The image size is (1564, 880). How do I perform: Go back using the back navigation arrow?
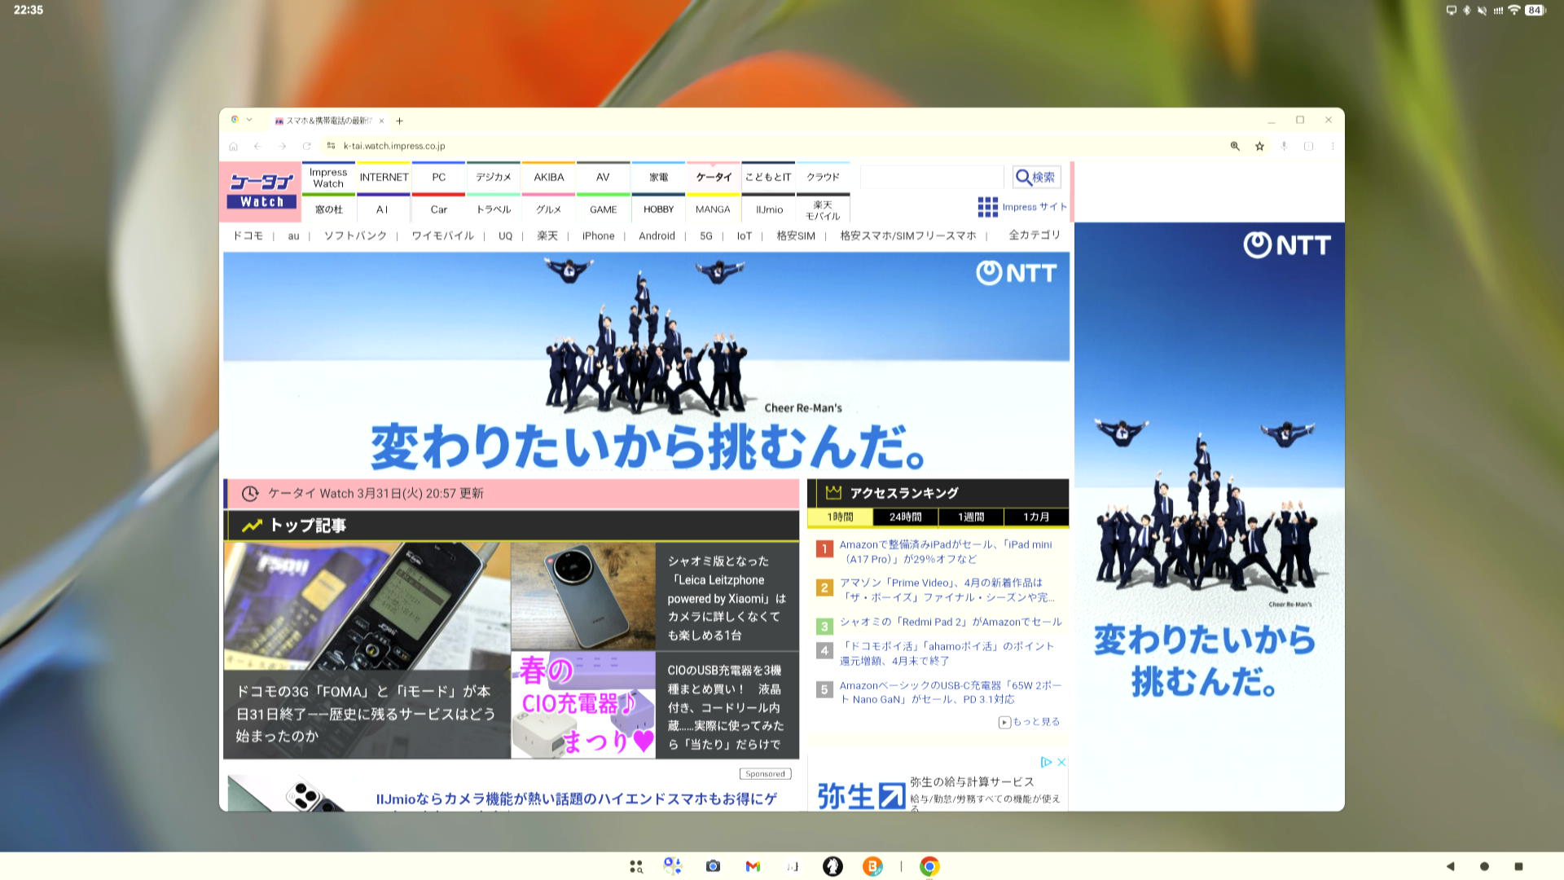click(x=257, y=146)
